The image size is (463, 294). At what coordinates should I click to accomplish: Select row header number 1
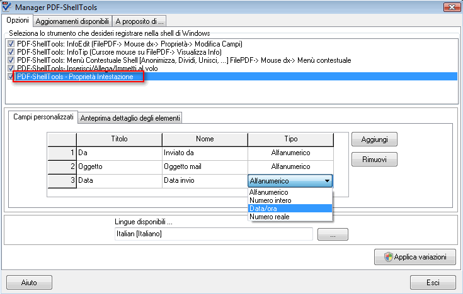(x=62, y=153)
